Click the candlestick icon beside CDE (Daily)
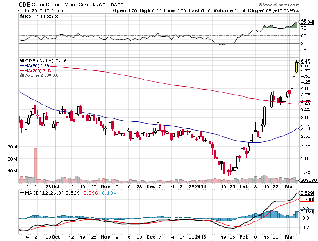 [x=21, y=60]
